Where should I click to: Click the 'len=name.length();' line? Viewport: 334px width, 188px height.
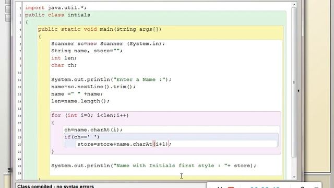point(80,101)
